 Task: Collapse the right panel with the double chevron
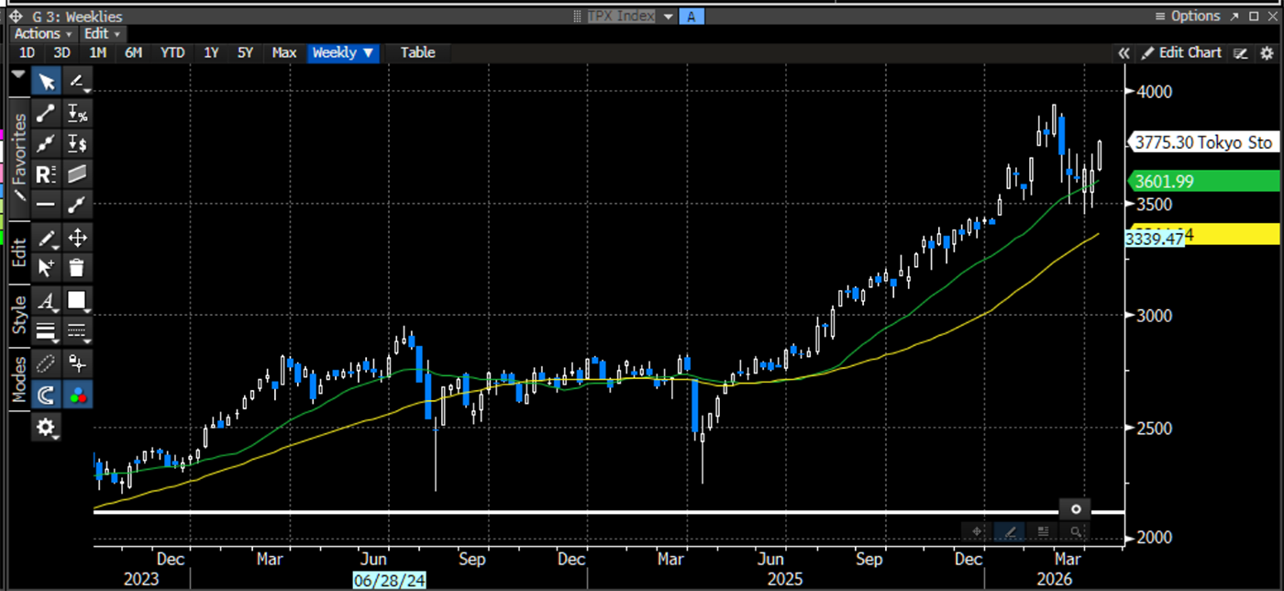(x=1124, y=52)
